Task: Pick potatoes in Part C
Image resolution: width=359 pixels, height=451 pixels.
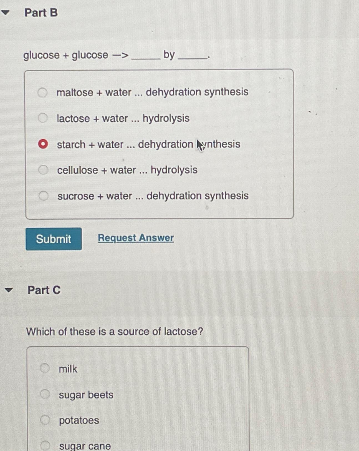Action: 45,420
